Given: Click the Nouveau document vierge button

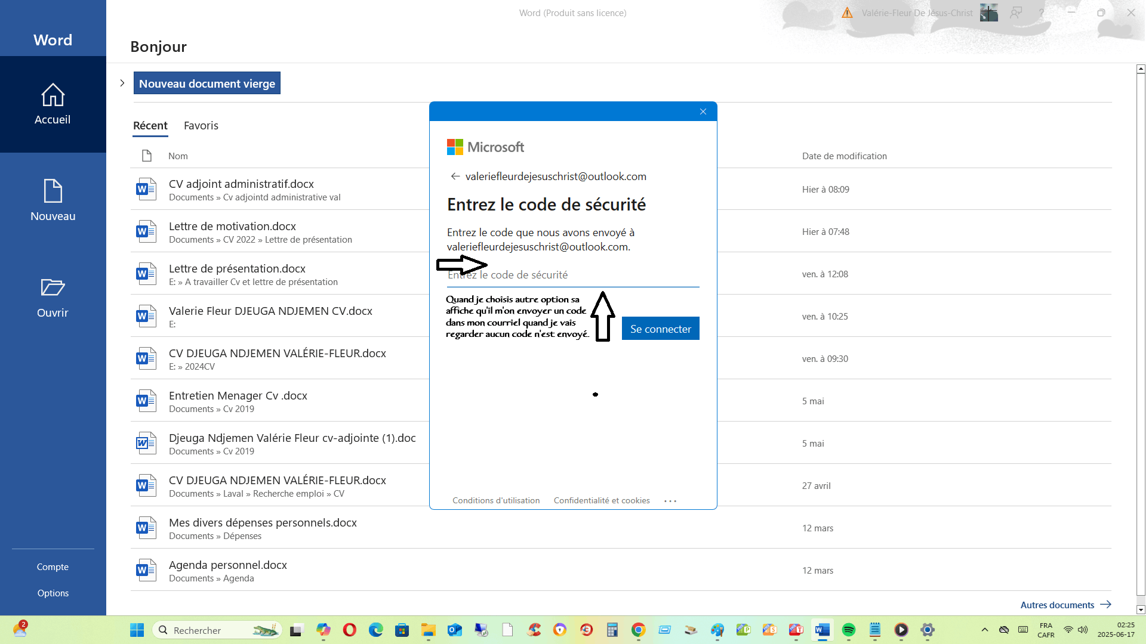Looking at the screenshot, I should click(x=207, y=83).
